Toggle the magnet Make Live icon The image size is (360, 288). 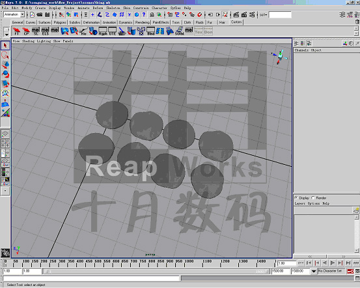(x=200, y=15)
